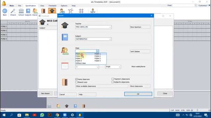Open the Lessons icon with the checkmark person
Screen dimensions: 211x118
tap(62, 11)
